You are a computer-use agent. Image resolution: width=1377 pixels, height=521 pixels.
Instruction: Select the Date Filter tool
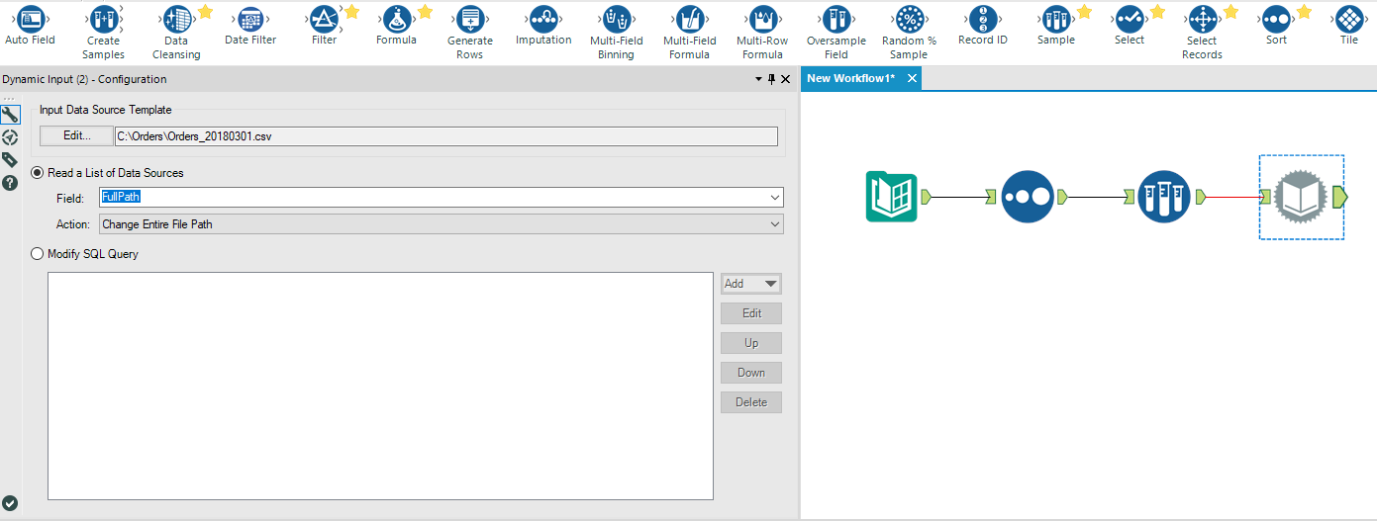(x=250, y=26)
